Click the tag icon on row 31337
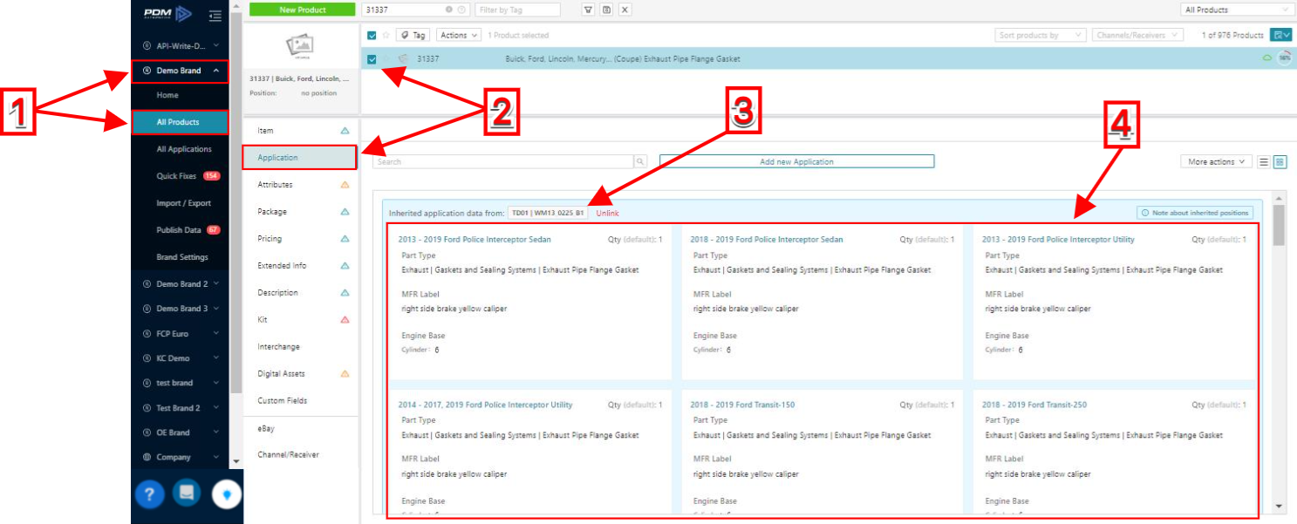Screen dimensions: 1297x524 [403, 58]
